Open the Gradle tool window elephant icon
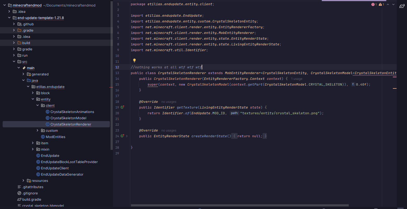 (402, 6)
